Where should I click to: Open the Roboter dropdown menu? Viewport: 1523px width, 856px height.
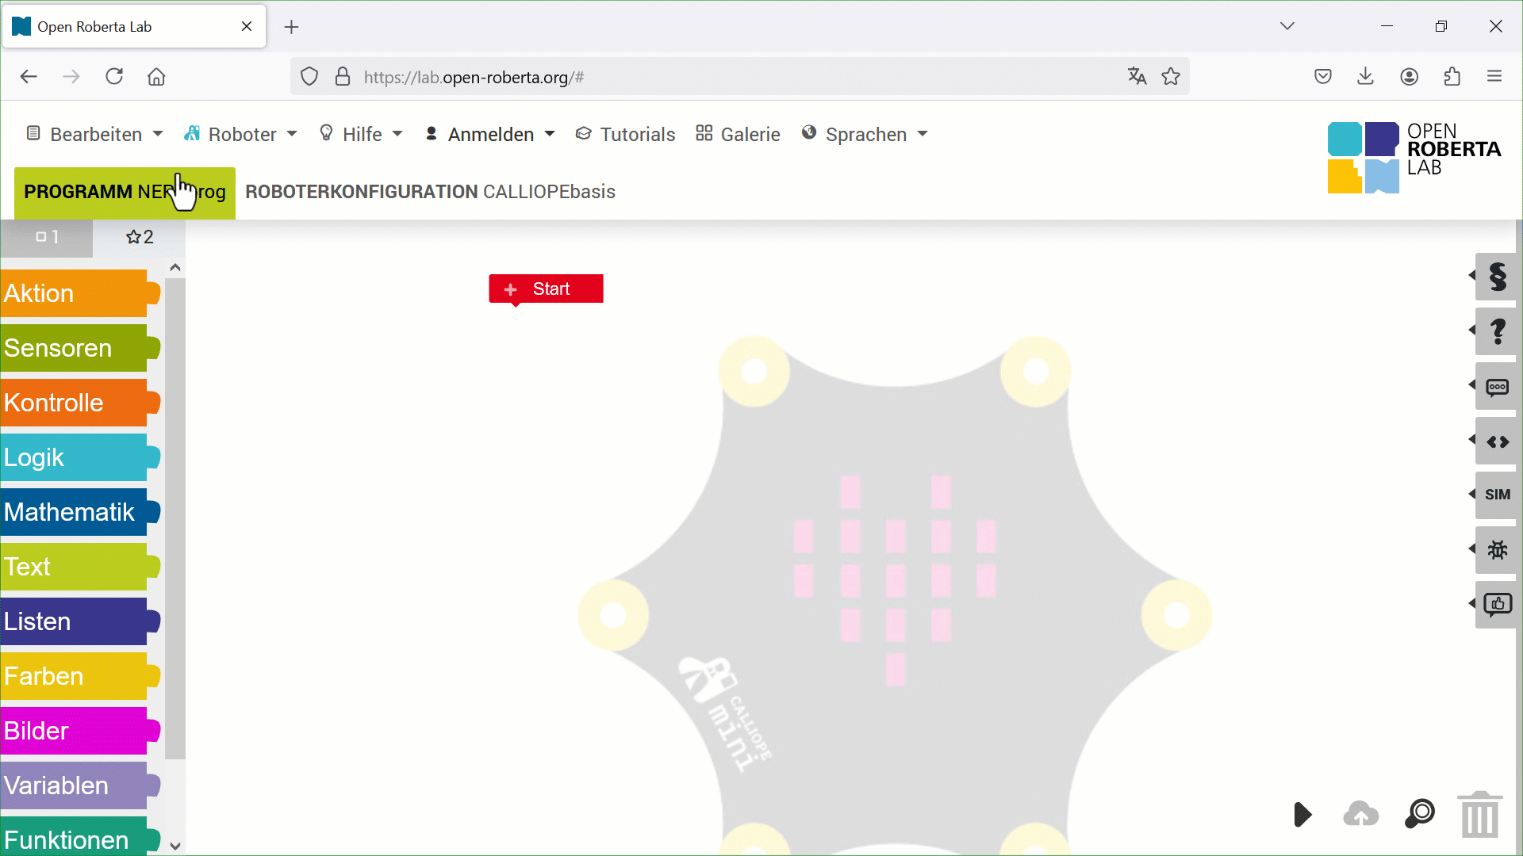tap(241, 134)
